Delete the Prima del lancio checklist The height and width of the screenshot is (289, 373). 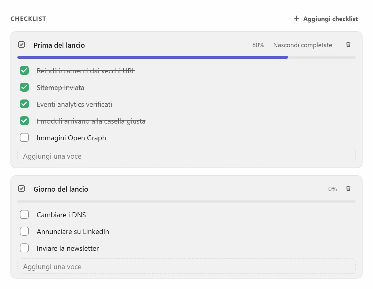[348, 45]
